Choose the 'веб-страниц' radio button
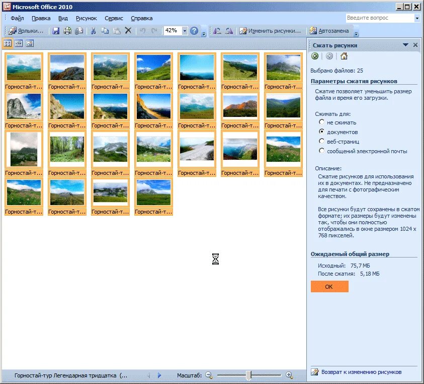The width and height of the screenshot is (424, 384). point(321,141)
